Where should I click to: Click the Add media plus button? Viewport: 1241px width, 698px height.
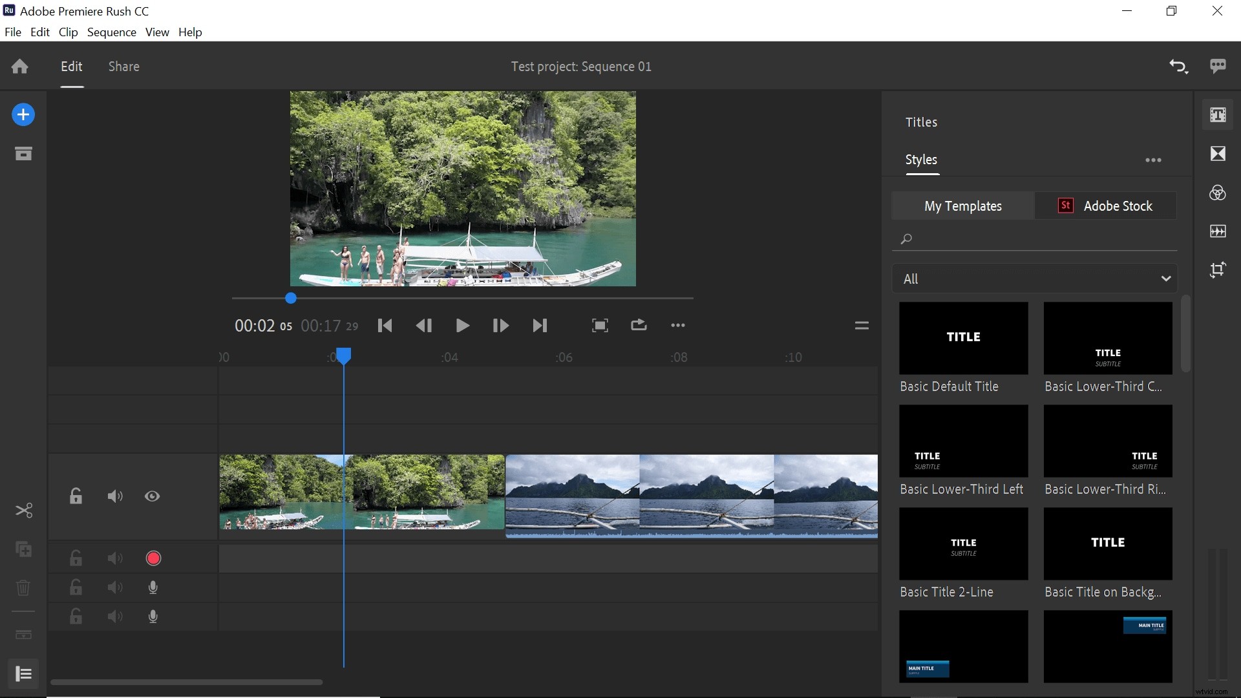[x=23, y=114]
